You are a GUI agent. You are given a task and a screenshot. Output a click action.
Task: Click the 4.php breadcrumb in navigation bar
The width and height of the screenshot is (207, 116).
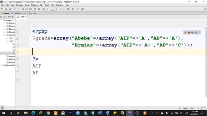pos(32,13)
